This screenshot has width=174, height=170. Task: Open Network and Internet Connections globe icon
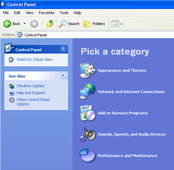pos(88,91)
